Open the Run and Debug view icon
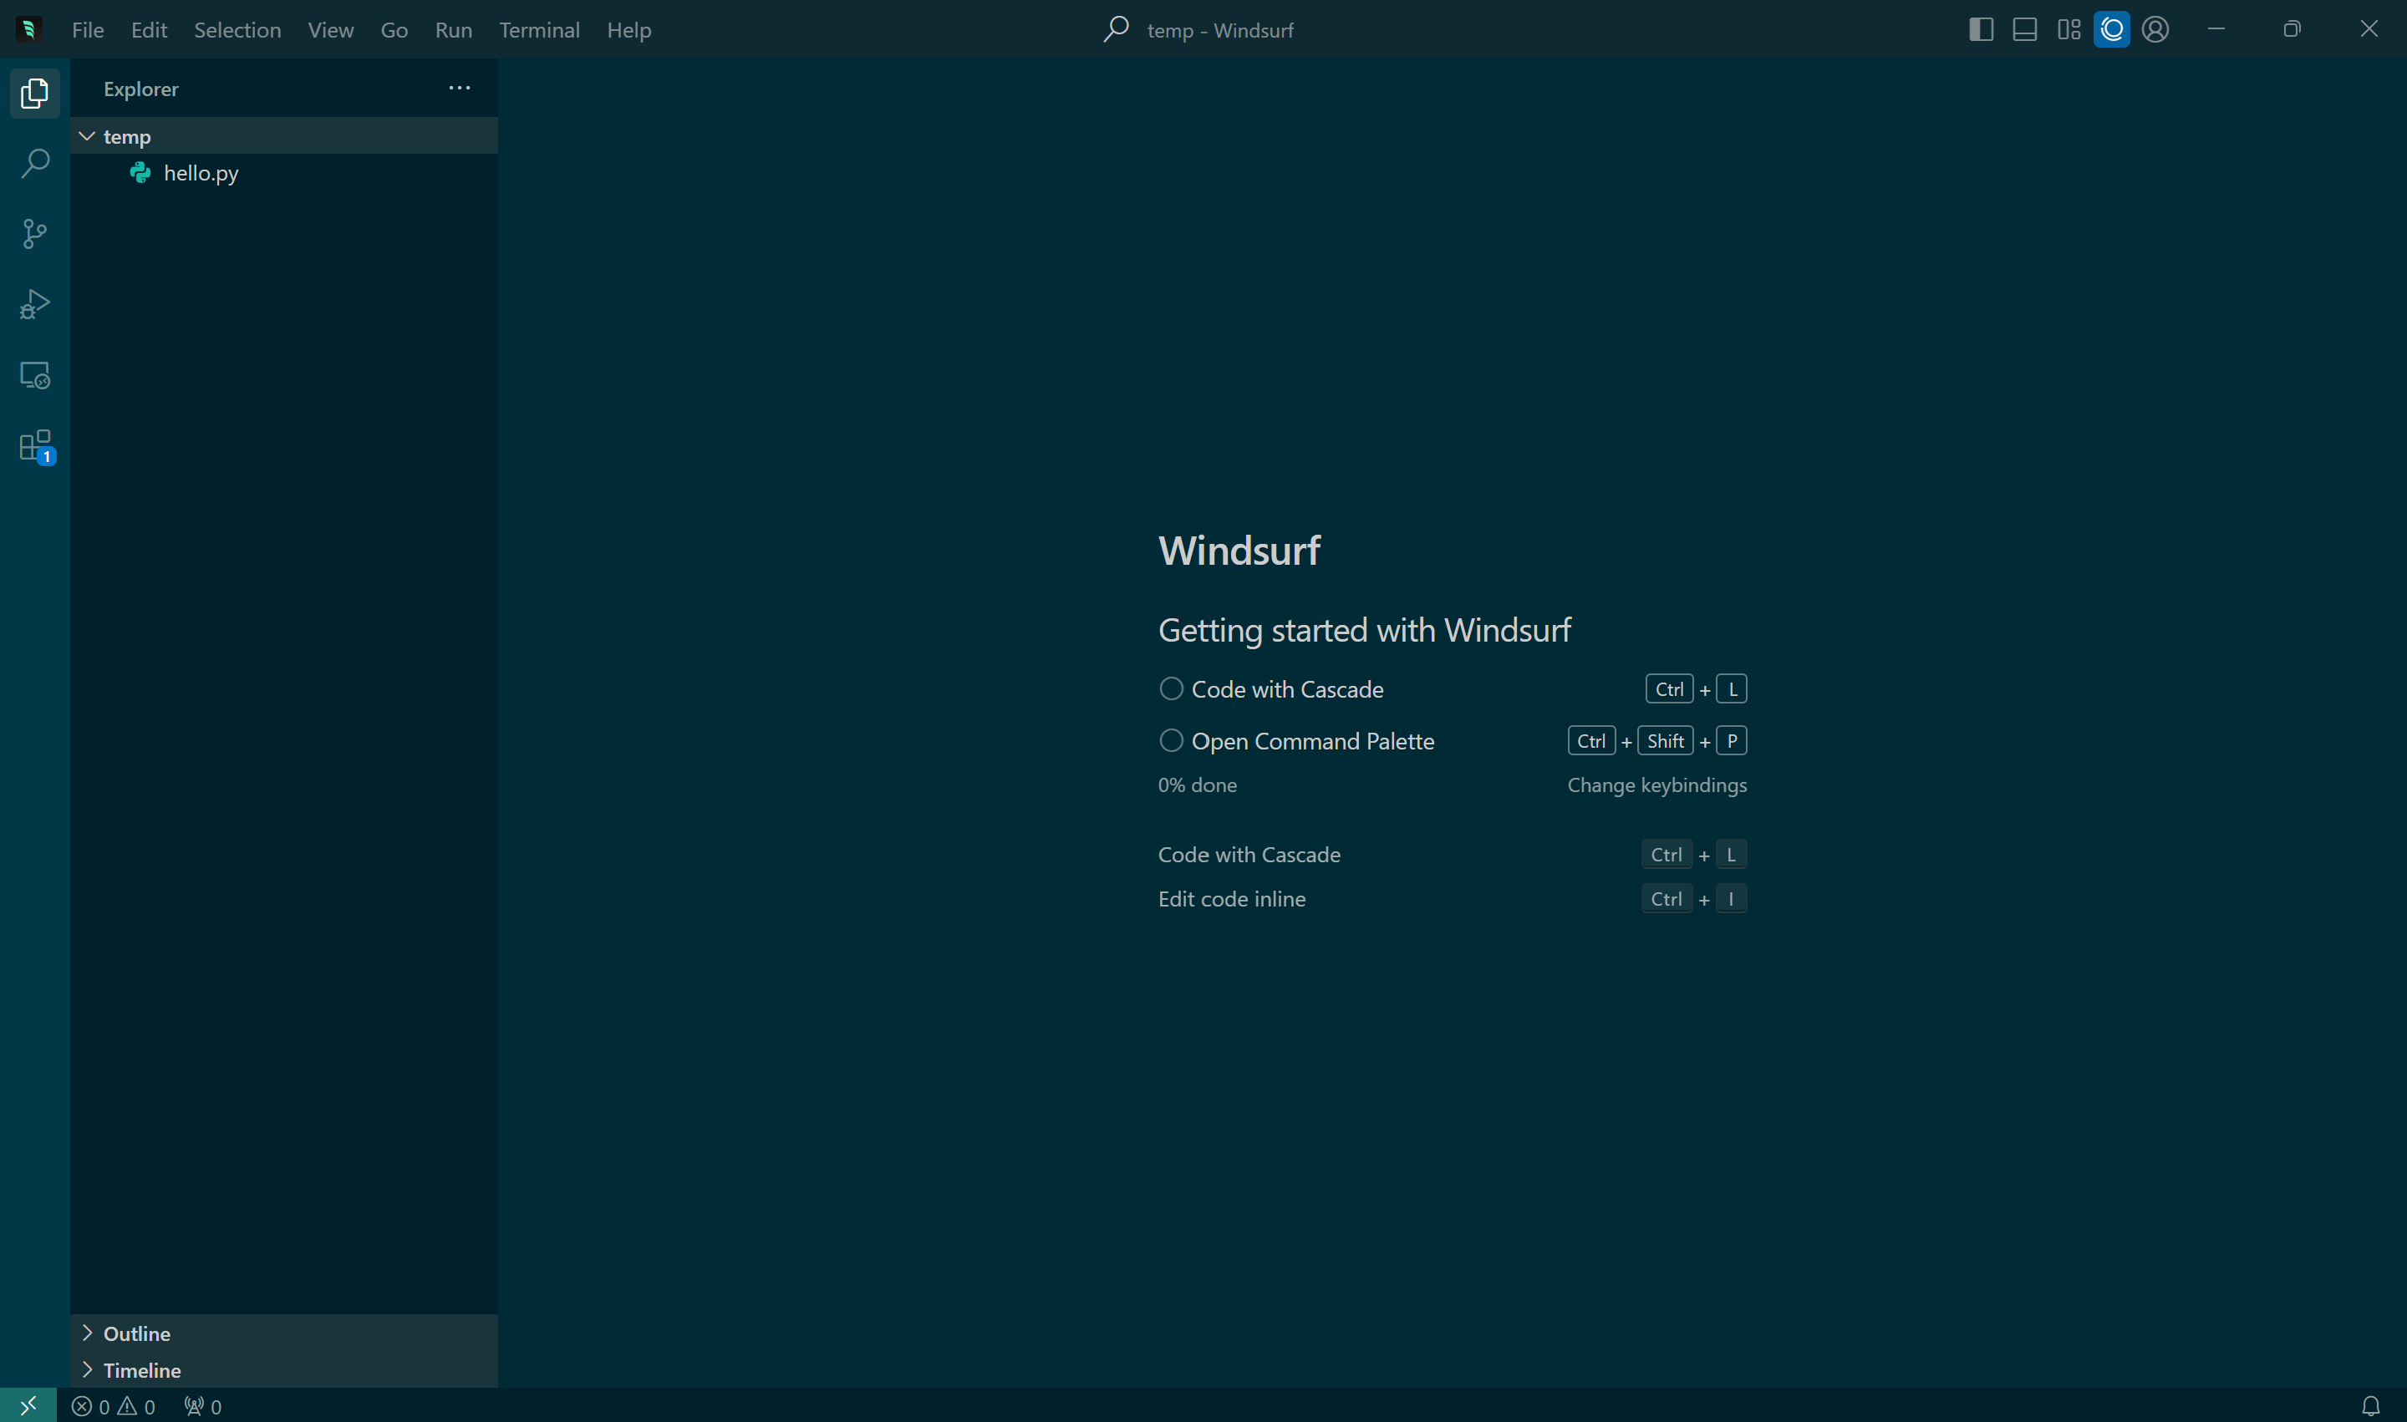This screenshot has height=1422, width=2407. (x=34, y=305)
